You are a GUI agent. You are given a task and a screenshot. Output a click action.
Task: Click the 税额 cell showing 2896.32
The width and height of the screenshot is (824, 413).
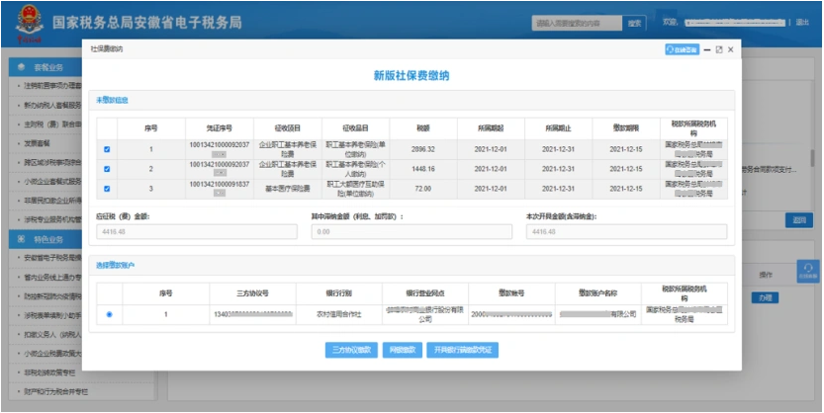[423, 149]
